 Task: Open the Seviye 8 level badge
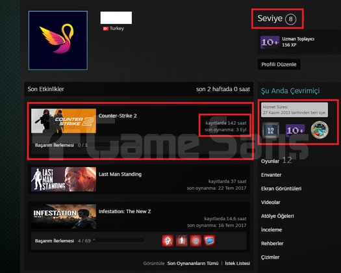(277, 19)
